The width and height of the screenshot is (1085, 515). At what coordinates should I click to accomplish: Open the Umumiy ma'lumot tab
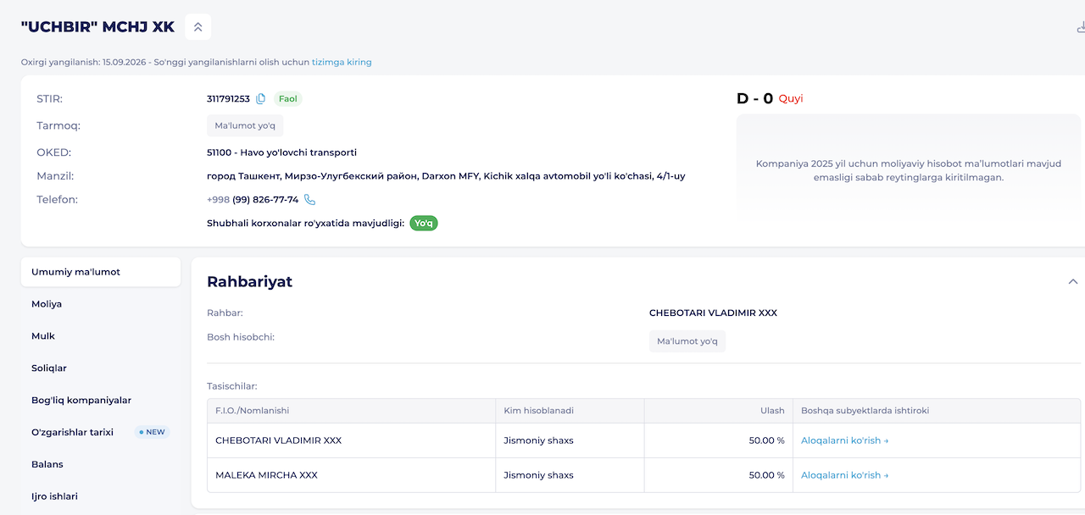[101, 272]
